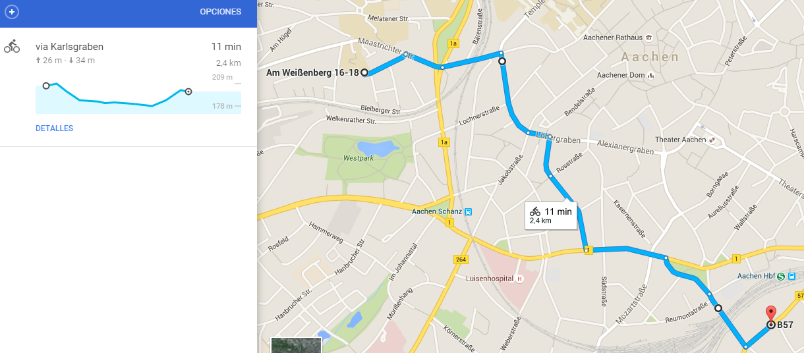Click the Theater Aachen map icon
Viewport: 804px width, 353px height.
click(712, 140)
